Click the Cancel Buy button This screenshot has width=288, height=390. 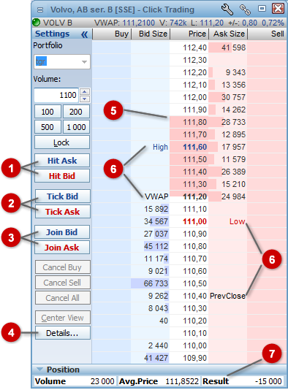pos(62,267)
